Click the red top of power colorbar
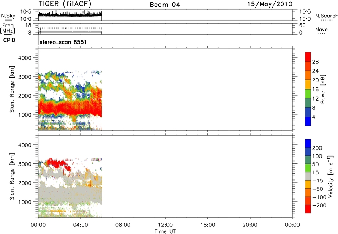The image size is (338, 234). coord(308,57)
